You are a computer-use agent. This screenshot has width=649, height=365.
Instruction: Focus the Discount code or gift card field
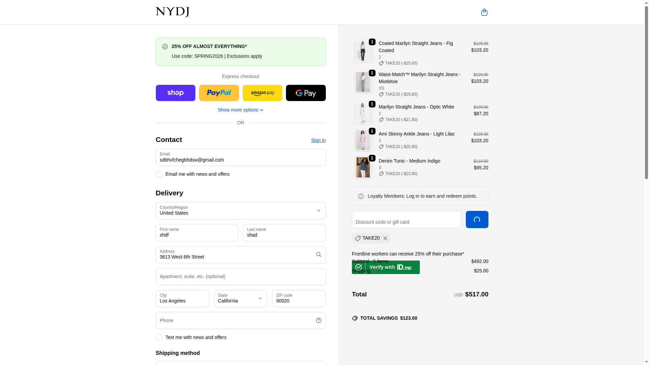pos(406,220)
